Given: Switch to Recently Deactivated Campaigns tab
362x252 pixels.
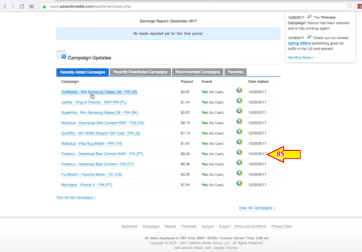Looking at the screenshot, I should coord(140,72).
